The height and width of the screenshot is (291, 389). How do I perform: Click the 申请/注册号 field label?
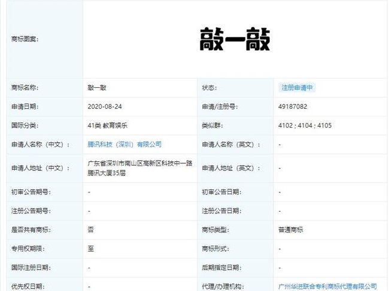(x=220, y=106)
